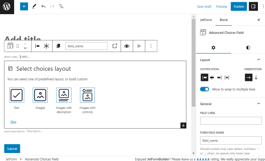Set orientation to vertical
265x161 pixels.
pos(256,77)
